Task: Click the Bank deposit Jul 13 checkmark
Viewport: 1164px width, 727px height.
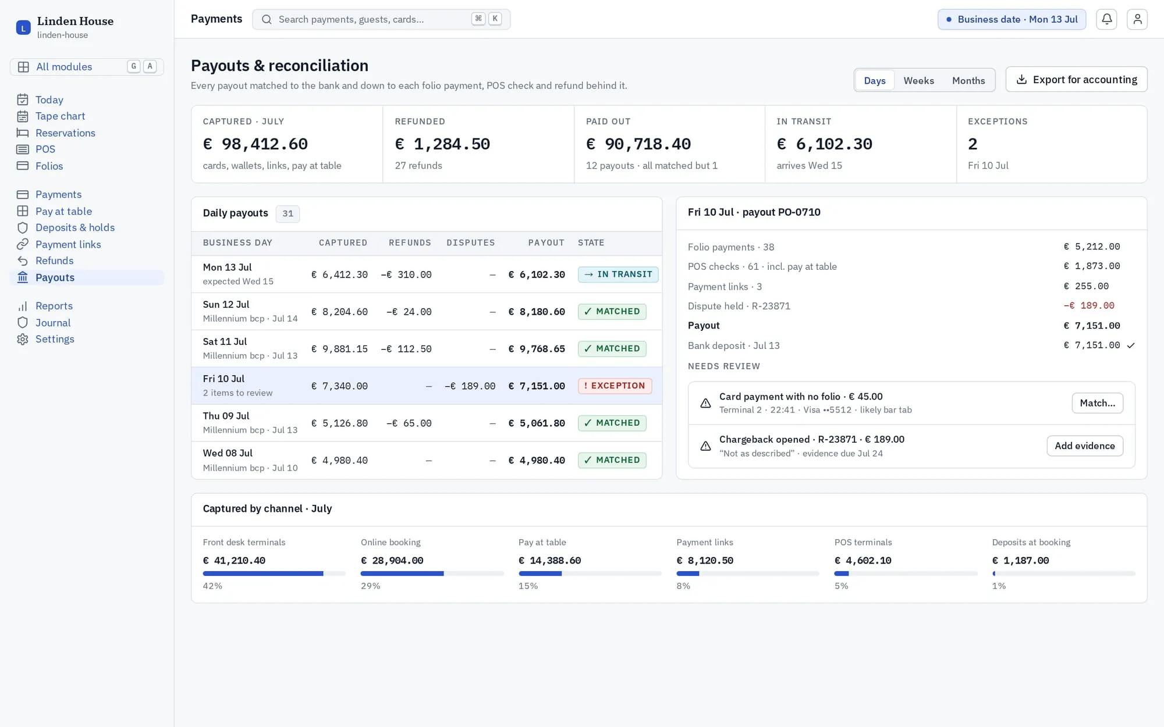Action: [x=1130, y=345]
